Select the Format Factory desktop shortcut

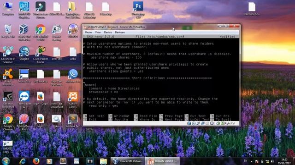pos(57,32)
